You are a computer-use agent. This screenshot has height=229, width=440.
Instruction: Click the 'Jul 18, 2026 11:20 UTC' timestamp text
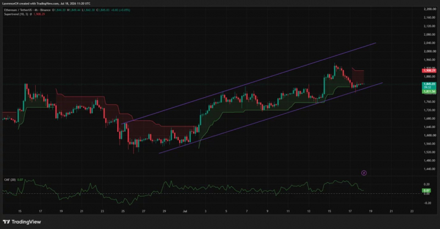pos(75,3)
